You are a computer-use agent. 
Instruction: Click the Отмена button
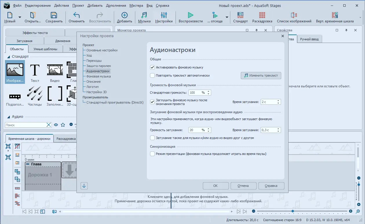click(243, 186)
